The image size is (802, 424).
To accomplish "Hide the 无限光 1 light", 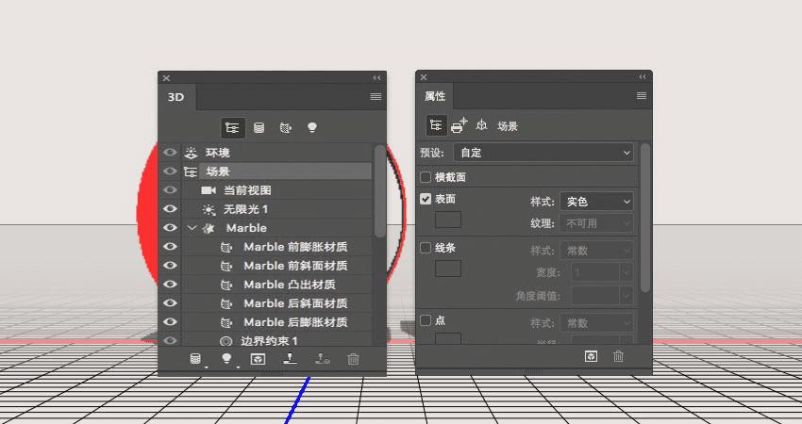I will (170, 209).
